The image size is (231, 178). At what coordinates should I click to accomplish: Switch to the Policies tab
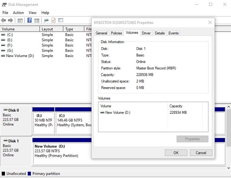pos(116,33)
